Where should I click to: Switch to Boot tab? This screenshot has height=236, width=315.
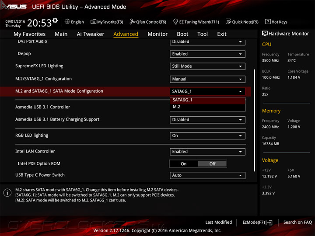[x=182, y=34]
